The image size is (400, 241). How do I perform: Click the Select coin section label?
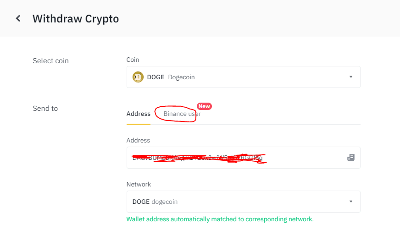(x=51, y=61)
